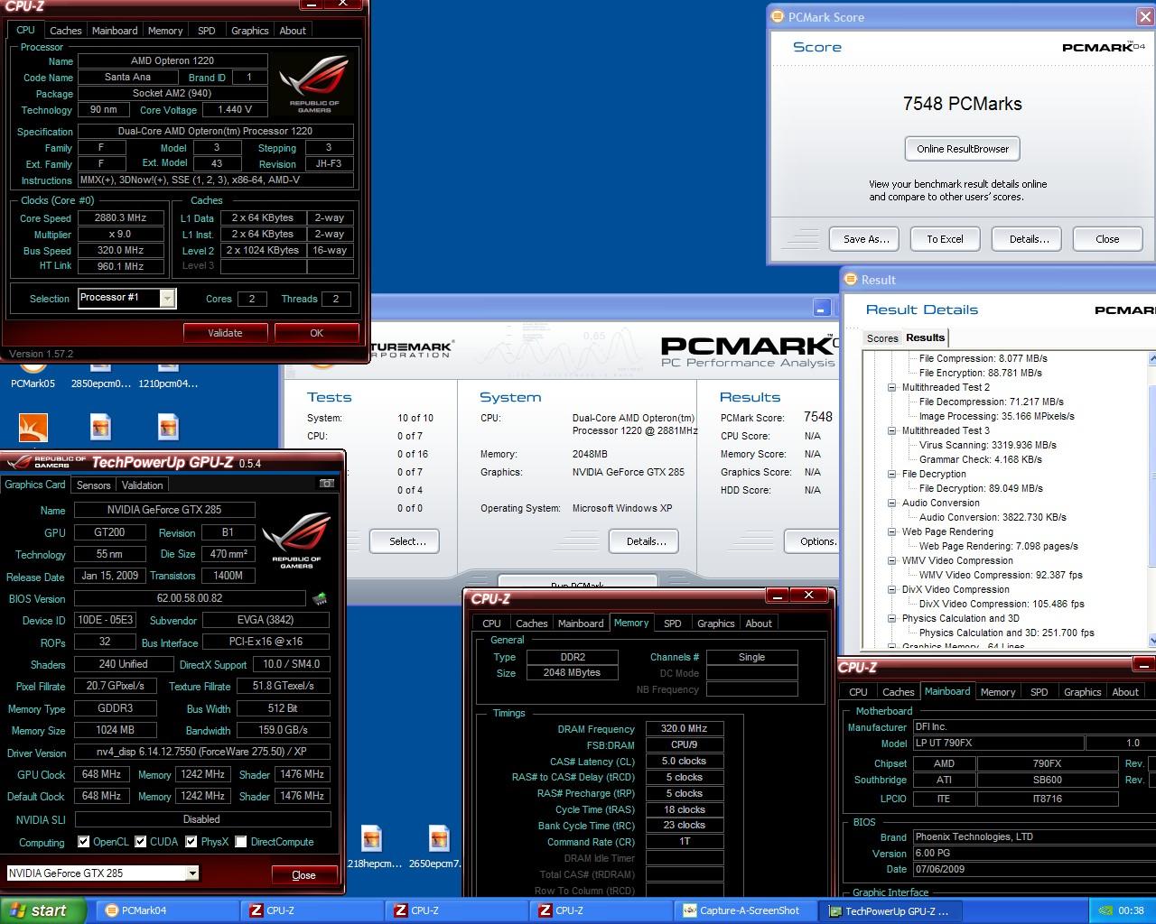This screenshot has height=924, width=1156.
Task: Click the Driver Version field in GPU-Z
Action: (x=201, y=752)
